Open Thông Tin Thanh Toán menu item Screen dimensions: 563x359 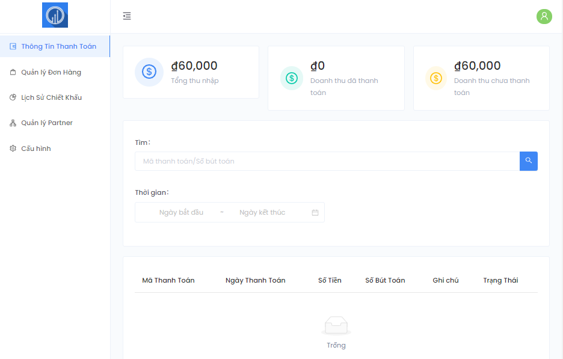[58, 46]
